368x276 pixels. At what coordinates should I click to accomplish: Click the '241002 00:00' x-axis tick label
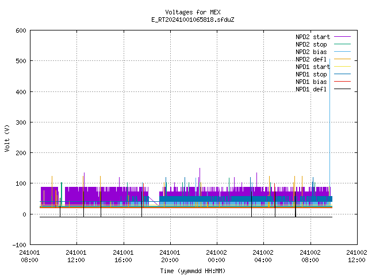pyautogui.click(x=216, y=256)
